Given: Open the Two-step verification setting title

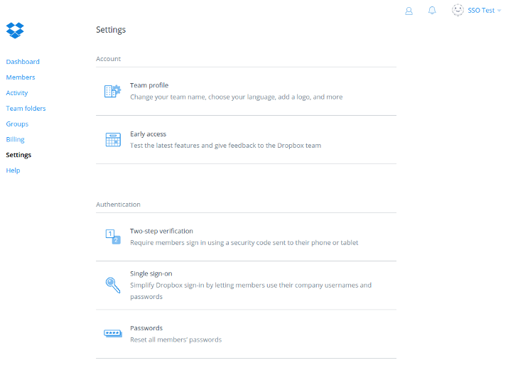Looking at the screenshot, I should (161, 231).
